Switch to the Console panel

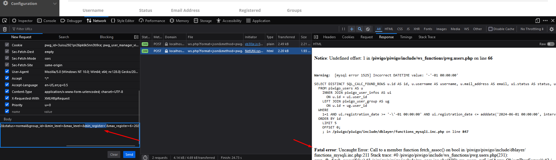(x=47, y=21)
